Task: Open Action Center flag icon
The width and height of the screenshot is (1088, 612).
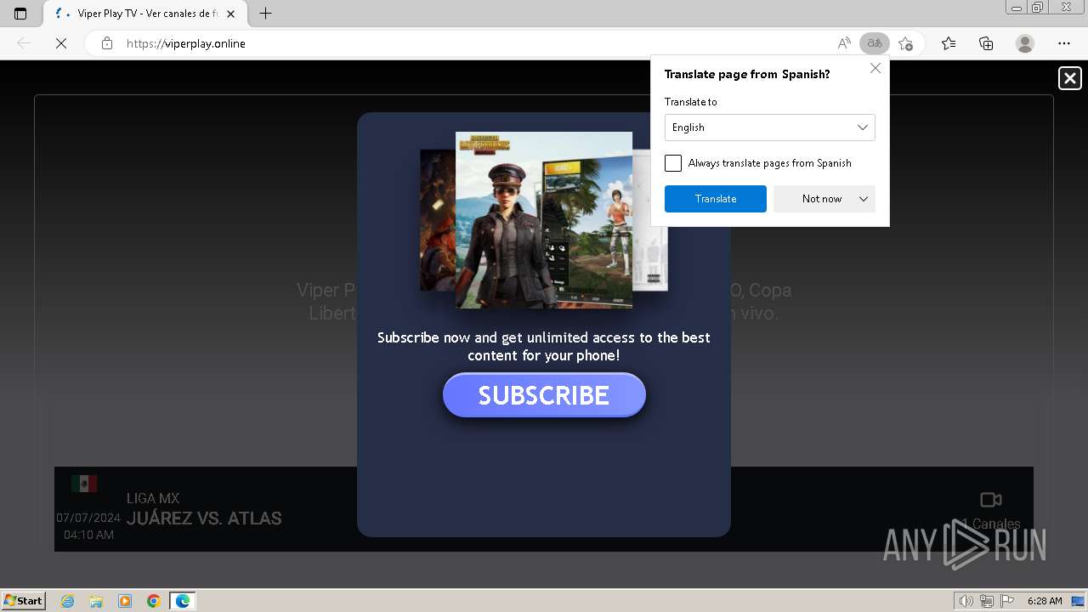Action: [x=1006, y=601]
